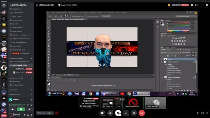Click the grid layout icon in top bar

pyautogui.click(x=192, y=5)
